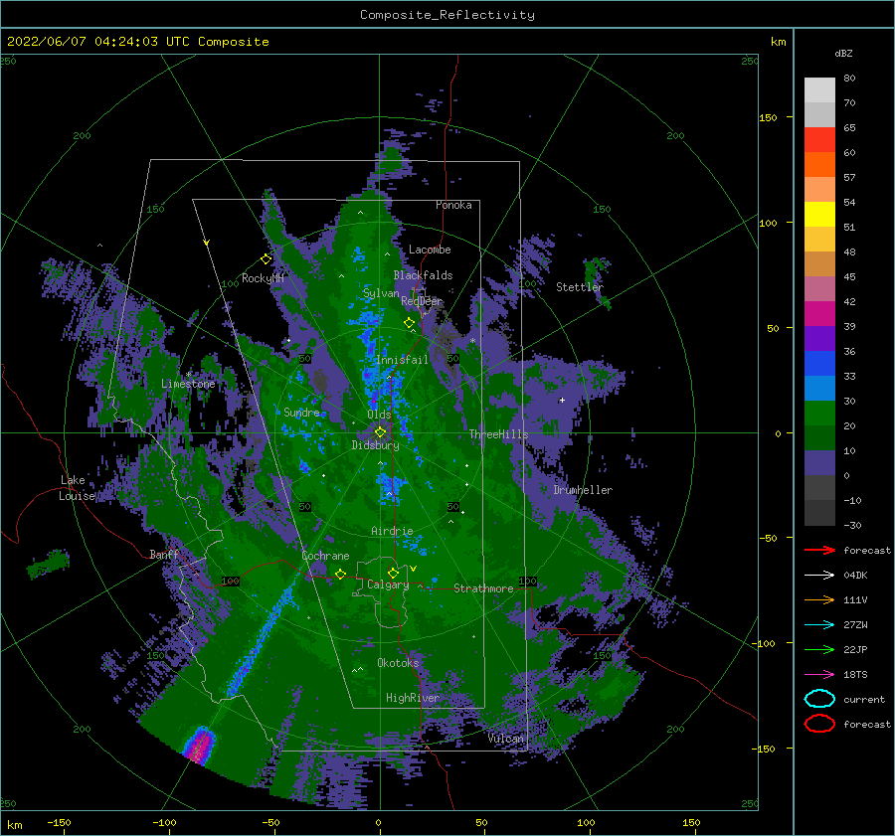This screenshot has height=836, width=895.
Task: Select the cyan 27ZW arrow icon
Action: (819, 625)
